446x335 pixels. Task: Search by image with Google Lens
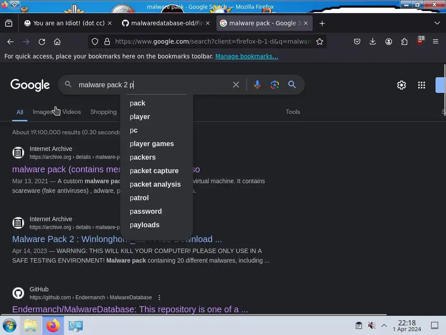(274, 85)
